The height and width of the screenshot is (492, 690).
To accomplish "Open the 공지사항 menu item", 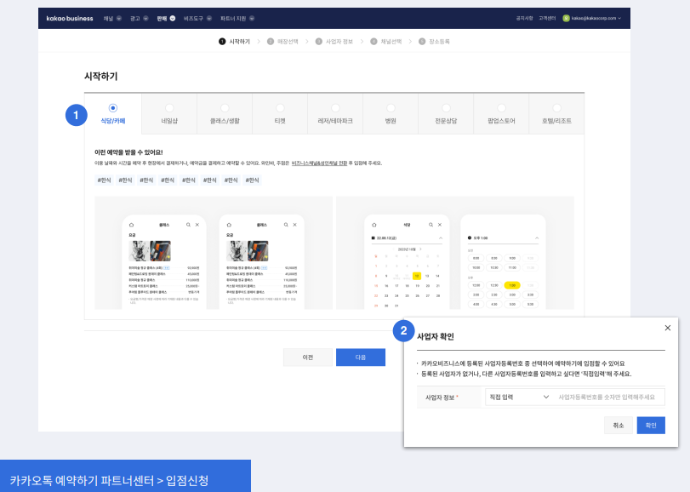I will (524, 18).
